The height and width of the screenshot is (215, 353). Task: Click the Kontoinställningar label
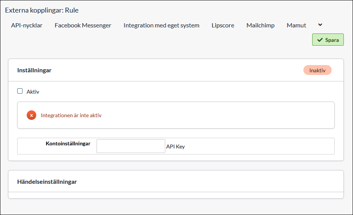(x=68, y=143)
